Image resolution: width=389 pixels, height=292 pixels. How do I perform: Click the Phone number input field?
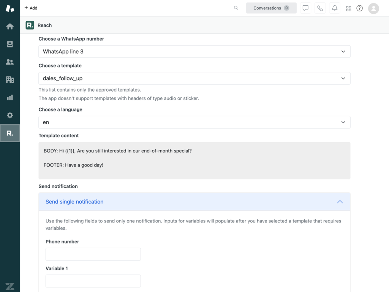click(93, 254)
